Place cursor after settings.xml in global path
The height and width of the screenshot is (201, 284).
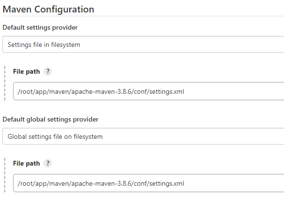pos(185,183)
